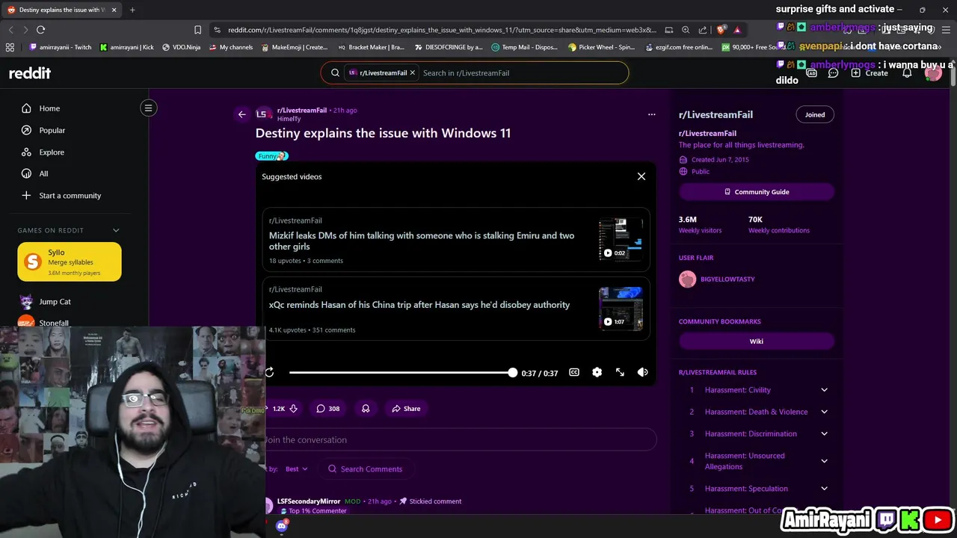Click the Search Comments field
Image resolution: width=957 pixels, height=538 pixels.
[366, 469]
